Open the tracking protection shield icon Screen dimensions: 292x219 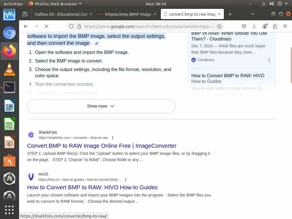coord(71,26)
